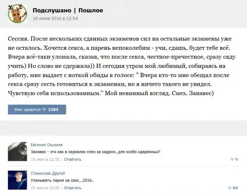
Task: Open the profile name Евгения Оськина
Action: 47,145
